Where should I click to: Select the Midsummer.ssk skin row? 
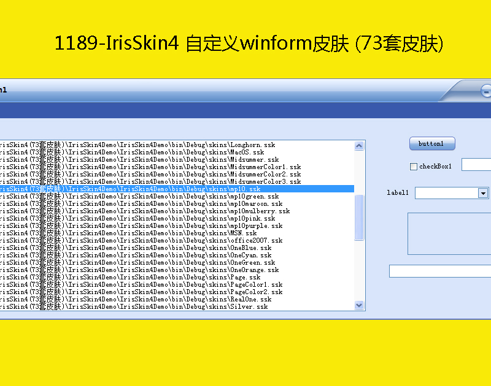[177, 159]
